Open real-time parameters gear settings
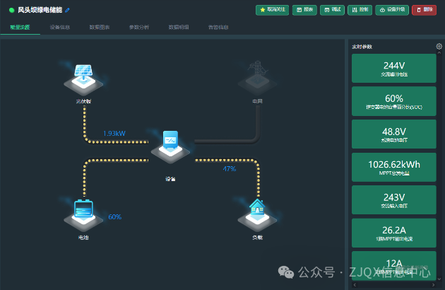445x290 pixels. click(439, 47)
